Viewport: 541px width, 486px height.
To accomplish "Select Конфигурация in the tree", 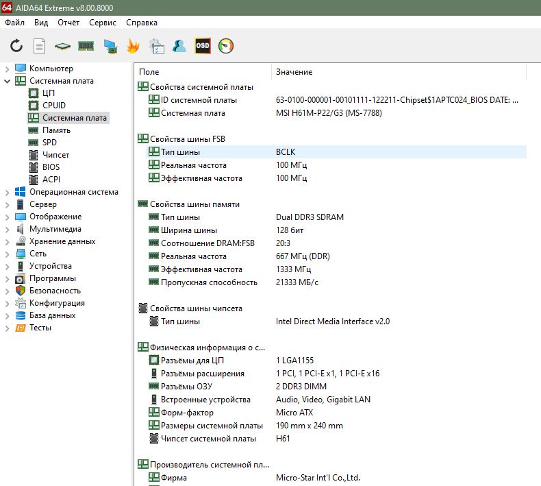I will 57,303.
